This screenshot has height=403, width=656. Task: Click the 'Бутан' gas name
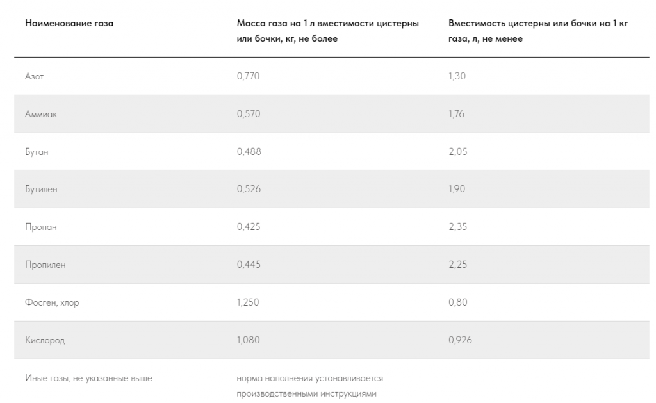(37, 151)
